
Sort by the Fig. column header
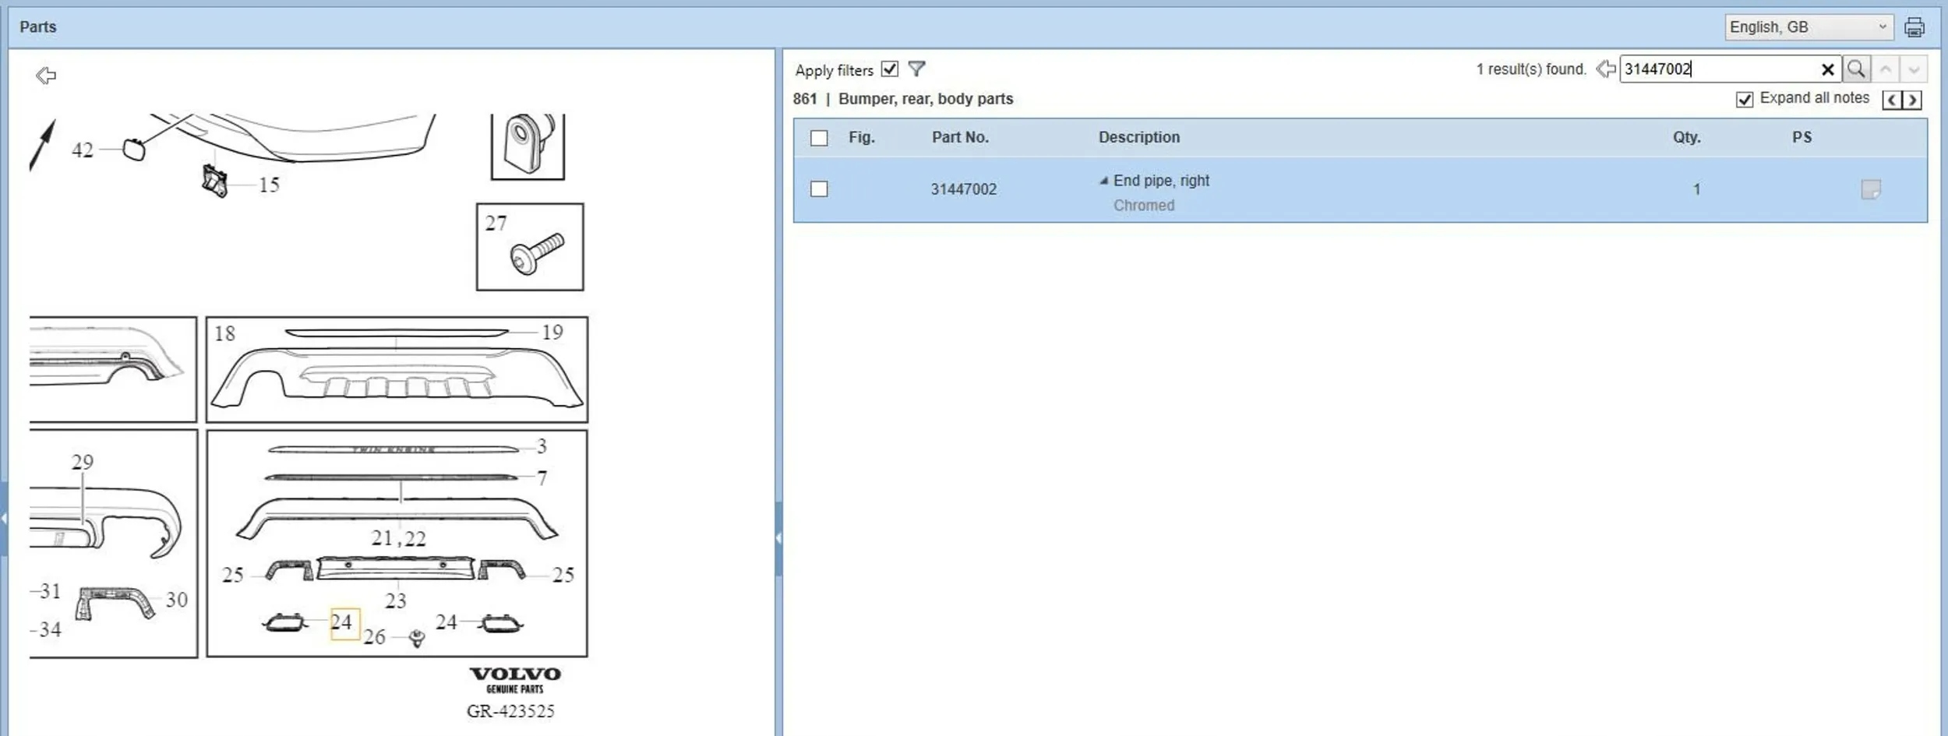(861, 137)
